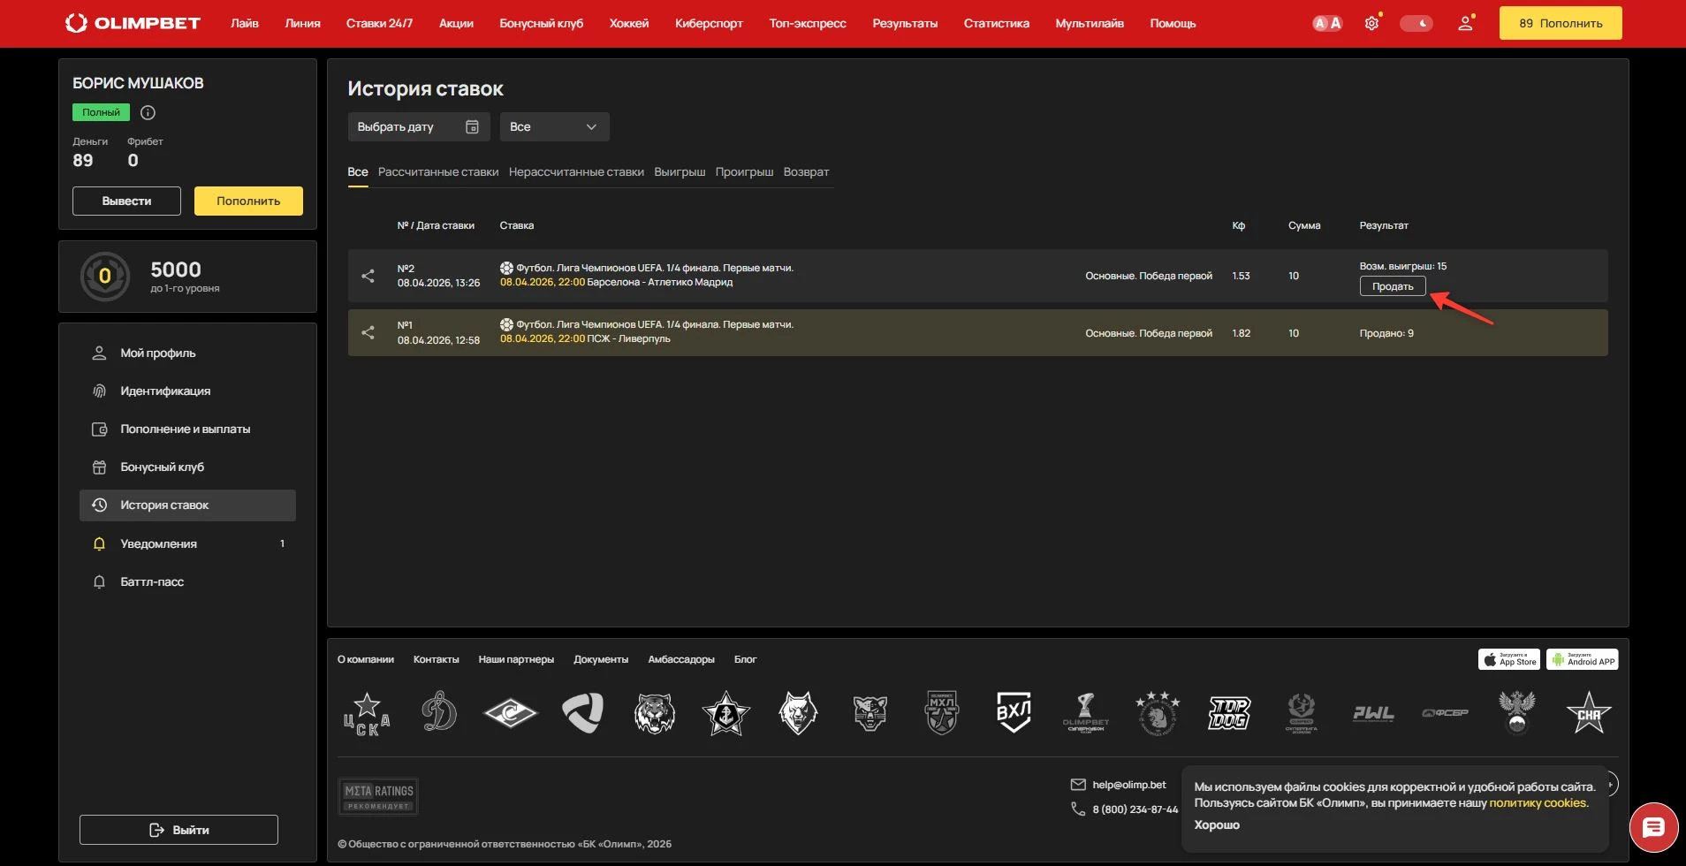Open Киберспорт in top menu
This screenshot has height=866, width=1686.
(x=709, y=24)
